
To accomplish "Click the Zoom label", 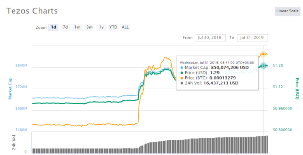I will coord(41,27).
